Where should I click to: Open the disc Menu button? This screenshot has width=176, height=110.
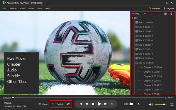pyautogui.click(x=43, y=104)
